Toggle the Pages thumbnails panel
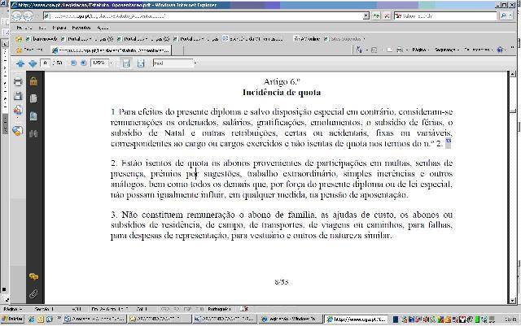The width and height of the screenshot is (521, 326). point(33,98)
